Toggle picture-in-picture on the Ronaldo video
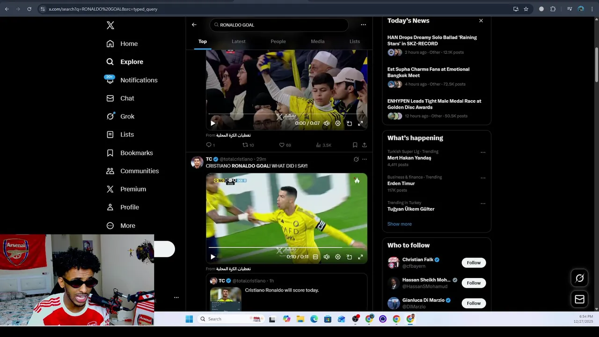Screen dimensions: 599x337 (349, 257)
